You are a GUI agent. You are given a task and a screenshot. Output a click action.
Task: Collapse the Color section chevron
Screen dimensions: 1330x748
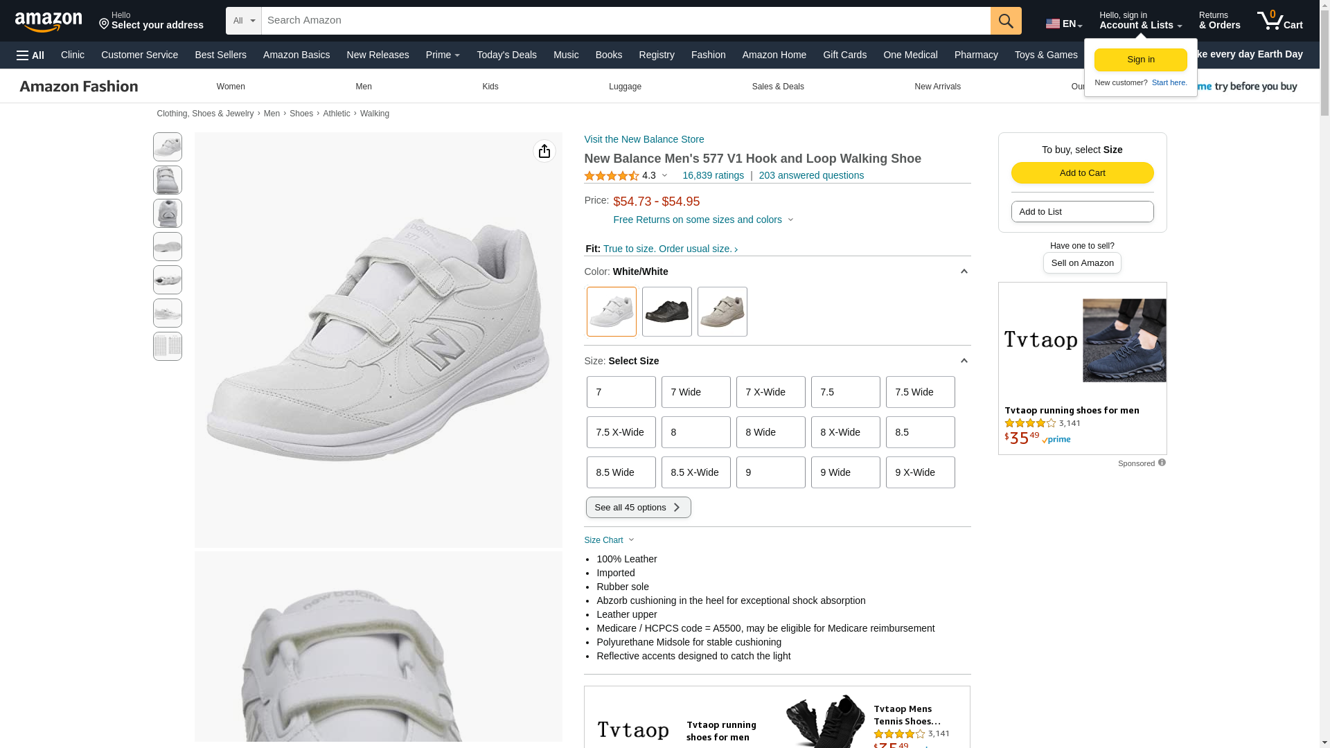pyautogui.click(x=964, y=271)
